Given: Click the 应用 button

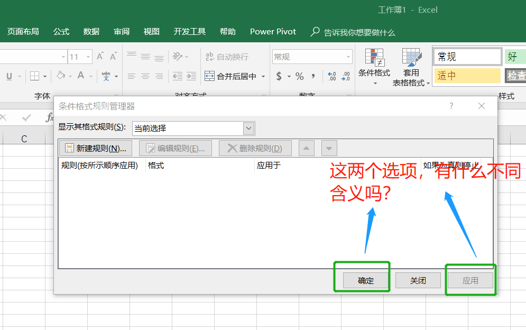Looking at the screenshot, I should (x=470, y=280).
